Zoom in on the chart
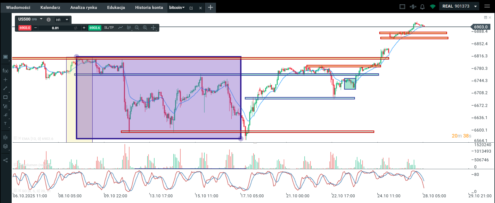495x203 pixels. (145, 28)
